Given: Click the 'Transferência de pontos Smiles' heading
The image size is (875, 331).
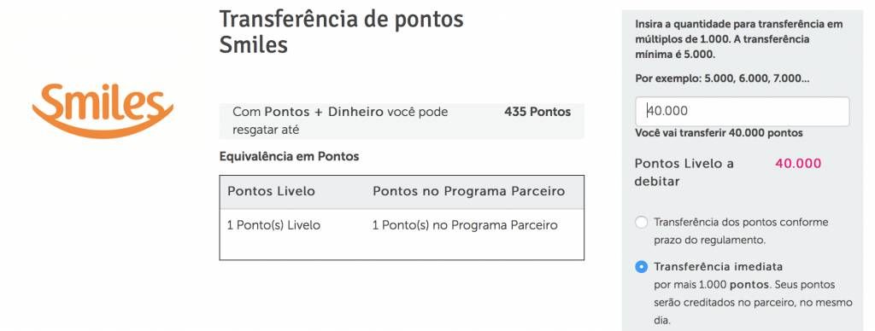Looking at the screenshot, I should coord(341,32).
